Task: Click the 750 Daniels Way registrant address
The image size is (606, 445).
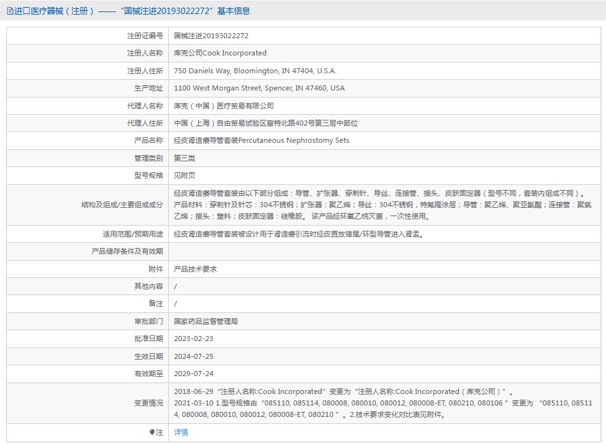Action: pyautogui.click(x=255, y=71)
